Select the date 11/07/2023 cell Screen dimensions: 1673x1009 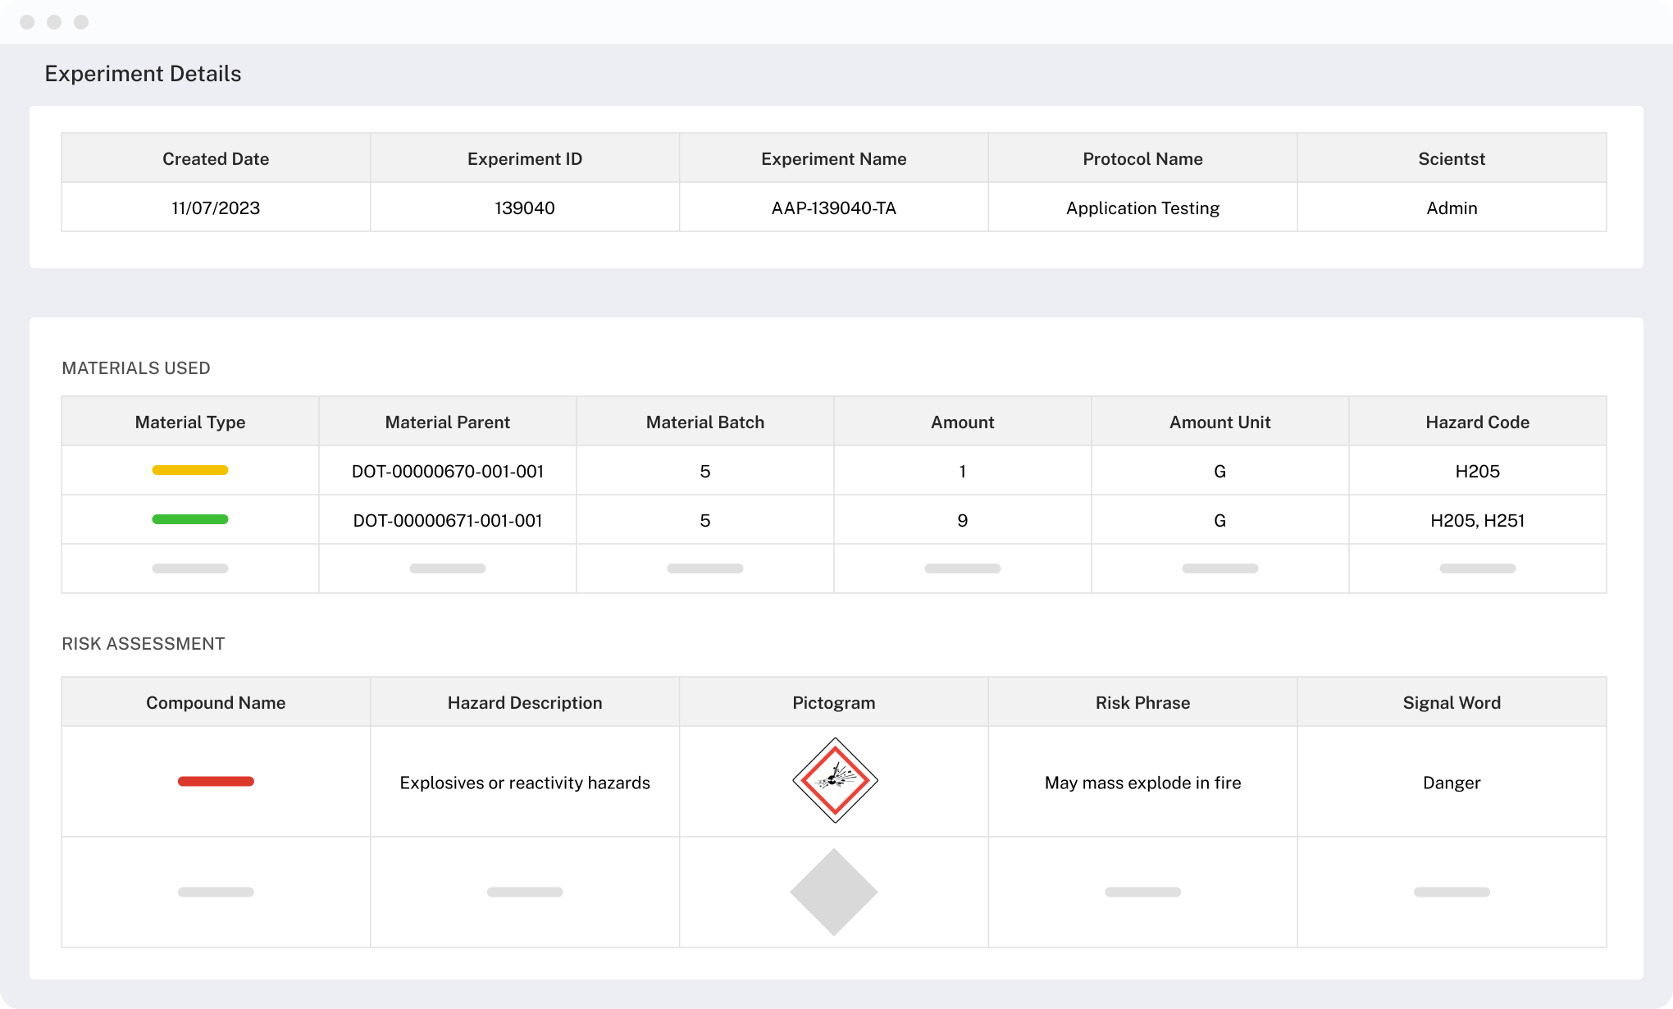[x=216, y=208]
